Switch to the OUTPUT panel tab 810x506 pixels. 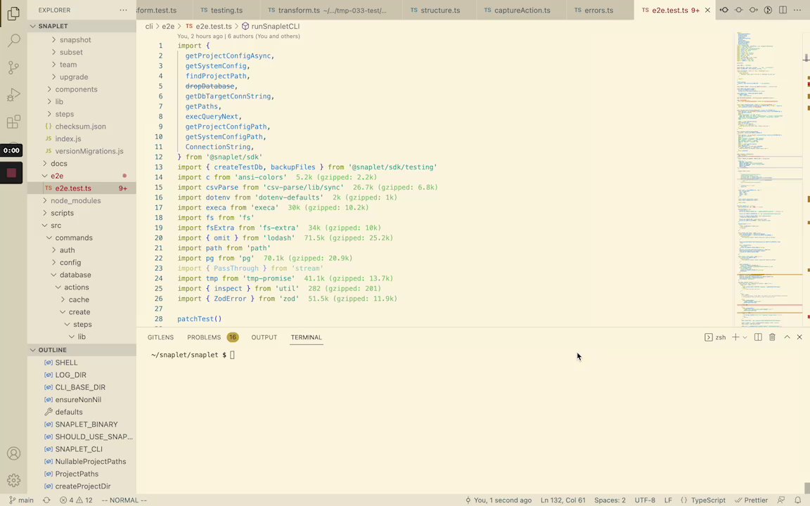click(x=264, y=337)
